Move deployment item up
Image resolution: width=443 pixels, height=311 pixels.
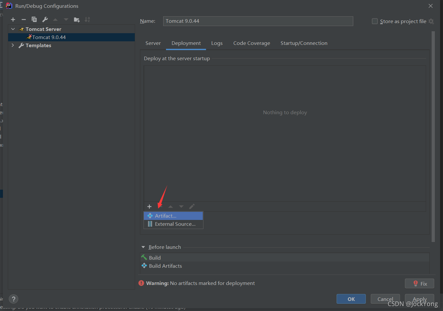click(x=171, y=207)
